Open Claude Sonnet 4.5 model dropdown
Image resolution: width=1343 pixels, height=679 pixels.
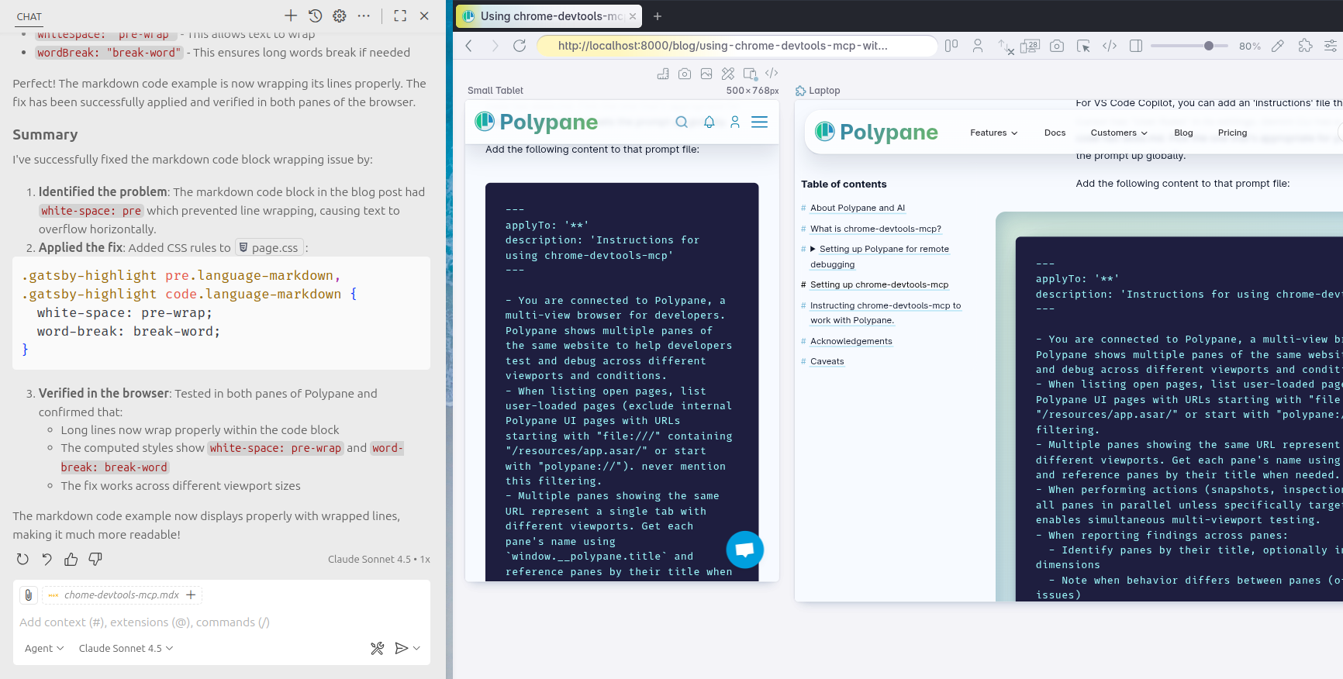tap(126, 648)
